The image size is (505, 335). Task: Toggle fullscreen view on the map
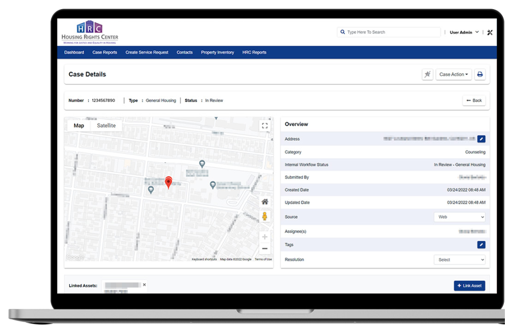click(x=264, y=126)
